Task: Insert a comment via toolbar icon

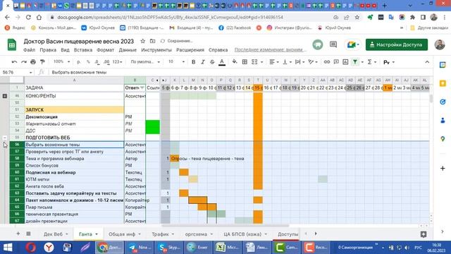Action: [336, 62]
